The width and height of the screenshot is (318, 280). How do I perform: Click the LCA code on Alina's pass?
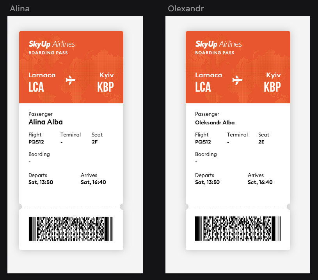point(36,87)
